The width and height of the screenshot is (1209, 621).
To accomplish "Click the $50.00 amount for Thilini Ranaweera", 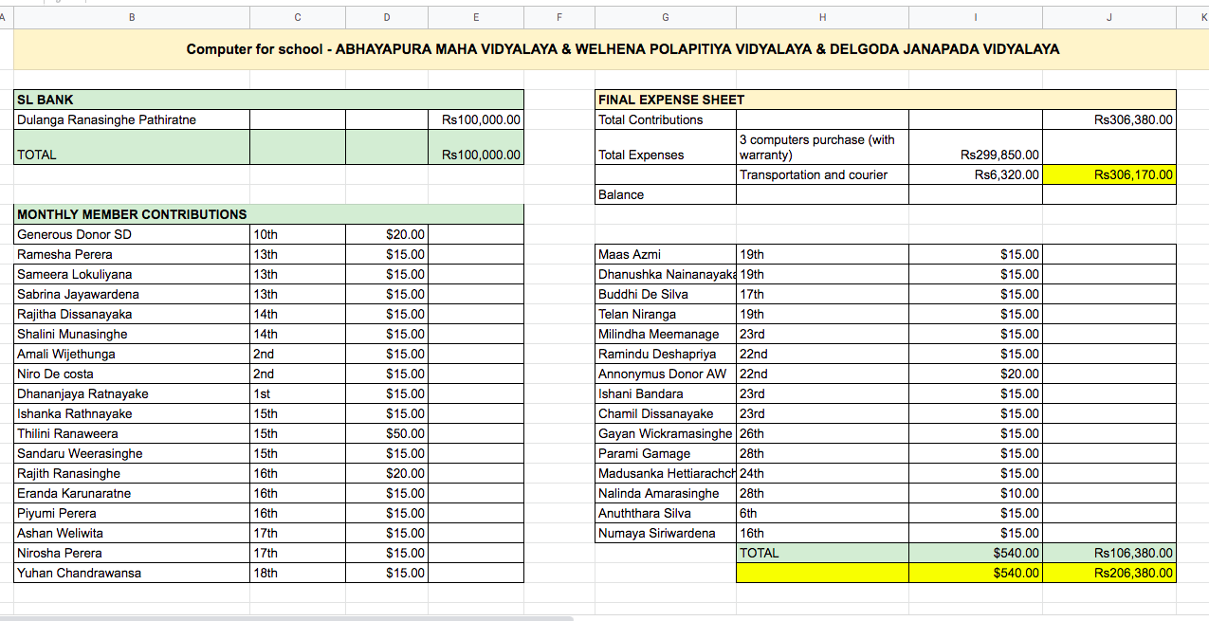I will (x=387, y=433).
